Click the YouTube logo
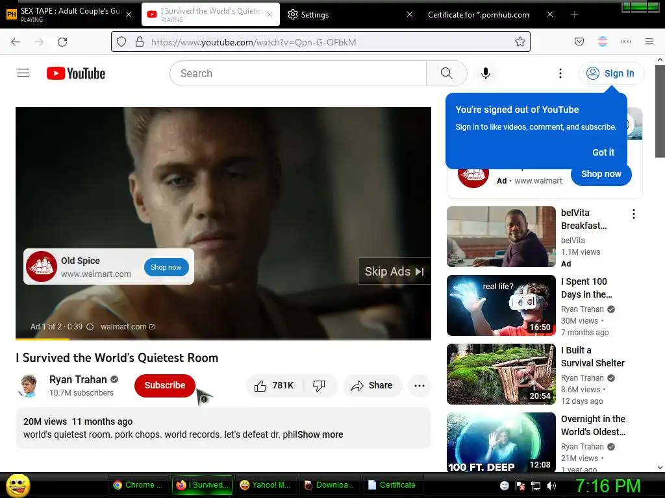Image resolution: width=665 pixels, height=498 pixels. point(76,73)
